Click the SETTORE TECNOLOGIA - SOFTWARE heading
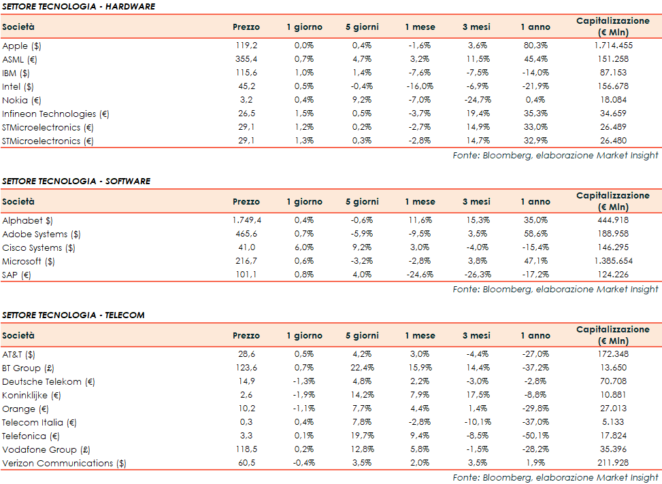This screenshot has width=662, height=484. [76, 181]
